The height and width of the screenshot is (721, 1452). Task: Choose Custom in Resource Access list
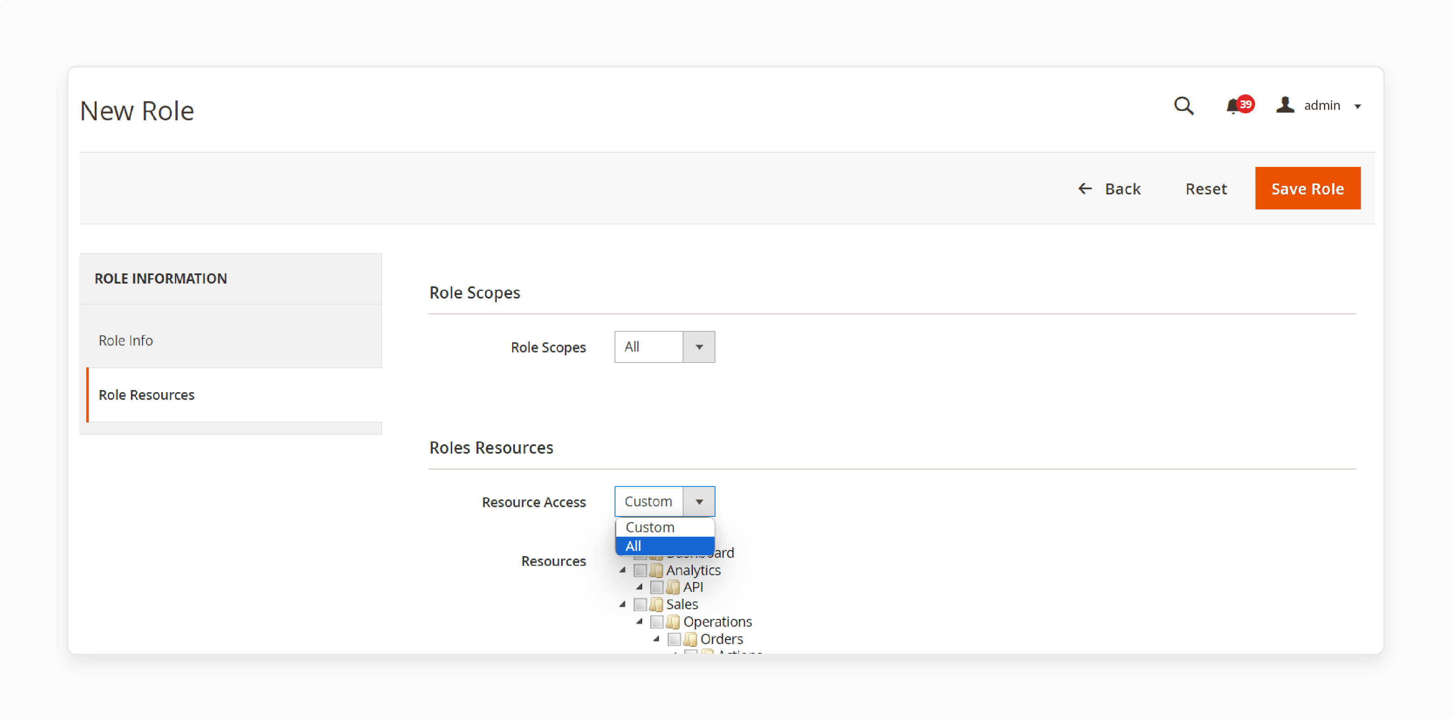(x=665, y=527)
